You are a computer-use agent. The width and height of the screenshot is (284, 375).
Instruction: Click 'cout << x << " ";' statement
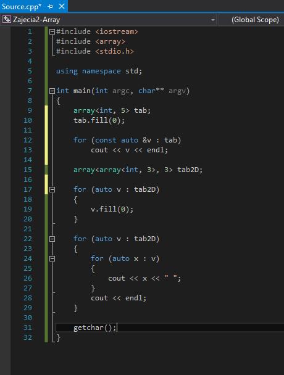pyautogui.click(x=144, y=278)
